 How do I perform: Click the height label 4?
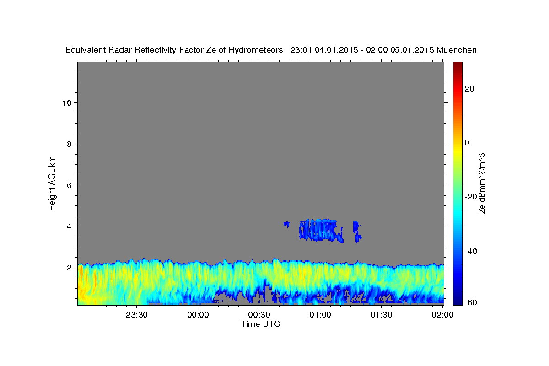pyautogui.click(x=70, y=226)
